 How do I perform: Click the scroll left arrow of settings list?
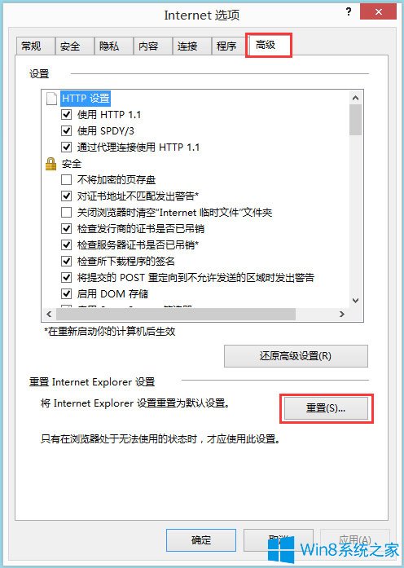click(x=49, y=314)
